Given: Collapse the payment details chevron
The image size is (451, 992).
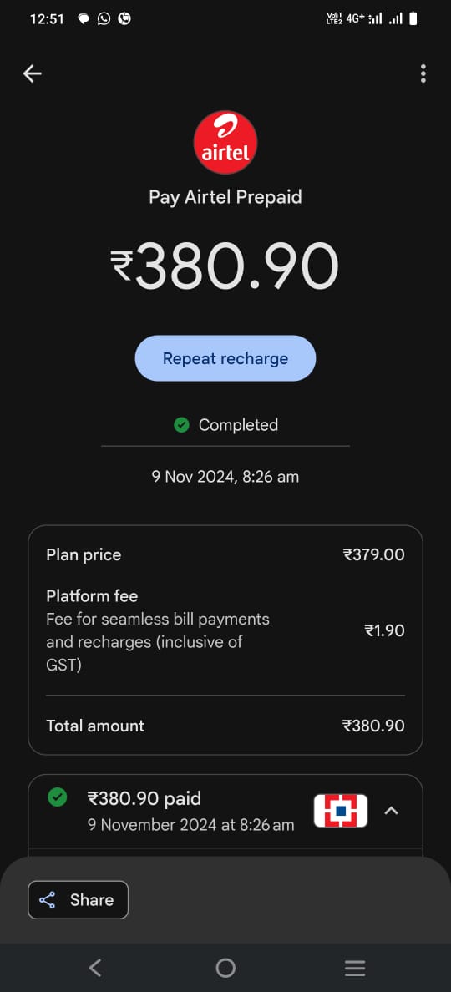Looking at the screenshot, I should tap(392, 811).
